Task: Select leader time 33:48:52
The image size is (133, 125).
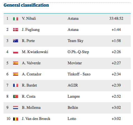Action: pyautogui.click(x=116, y=18)
